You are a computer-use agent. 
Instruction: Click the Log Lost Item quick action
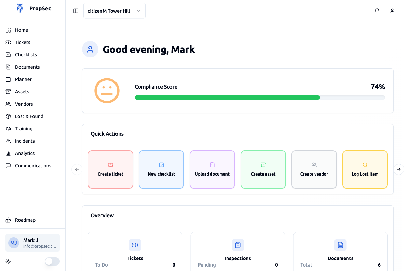click(365, 169)
